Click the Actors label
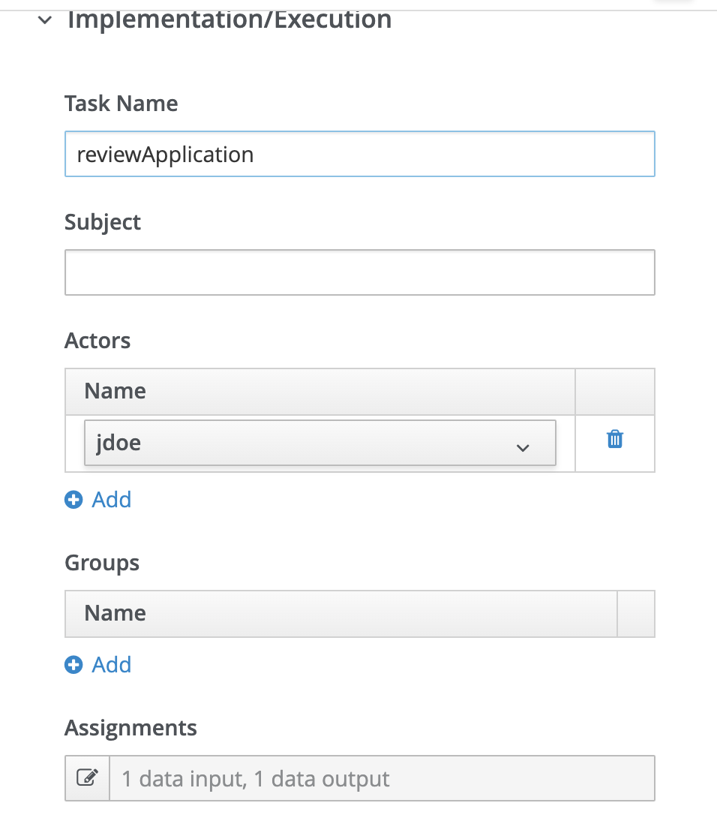Screen dimensions: 717x824 97,341
